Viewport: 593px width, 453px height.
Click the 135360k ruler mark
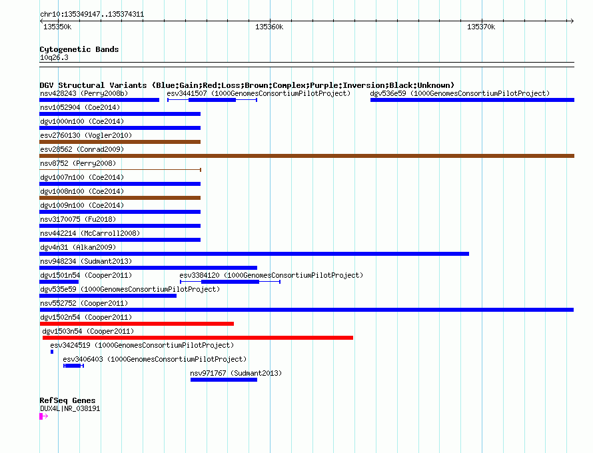269,27
